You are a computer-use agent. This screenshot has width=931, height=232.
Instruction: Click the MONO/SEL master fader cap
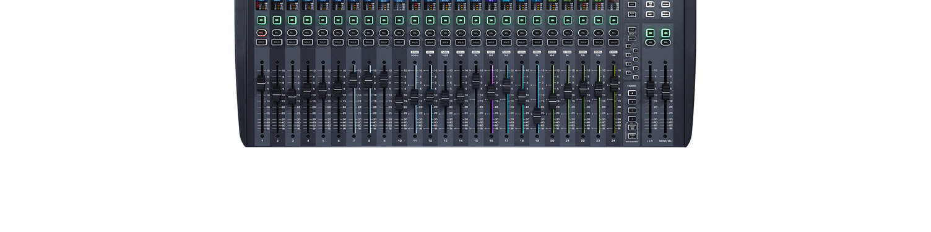click(665, 92)
